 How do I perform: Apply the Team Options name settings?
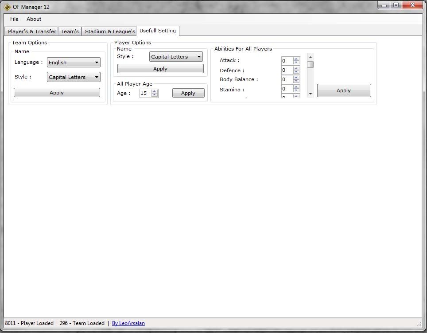(57, 93)
